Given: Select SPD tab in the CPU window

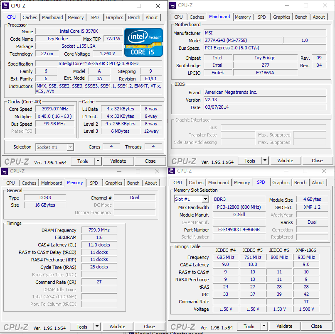Looking at the screenshot, I should [95, 17].
